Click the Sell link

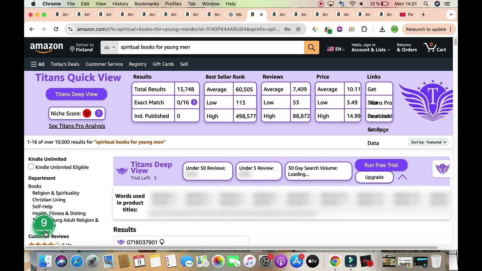[184, 64]
